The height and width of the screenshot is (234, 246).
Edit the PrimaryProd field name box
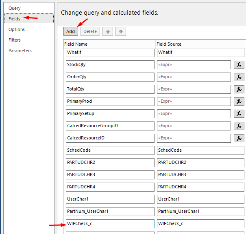(x=110, y=102)
